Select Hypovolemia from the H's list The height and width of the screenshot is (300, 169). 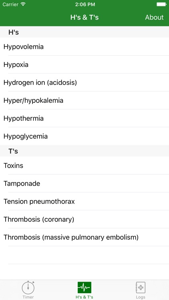tap(84, 46)
